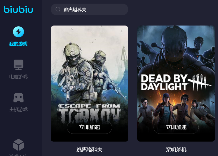218x156 pixels.
Task: Open My Games via the lightning bolt icon
Action: [19, 32]
